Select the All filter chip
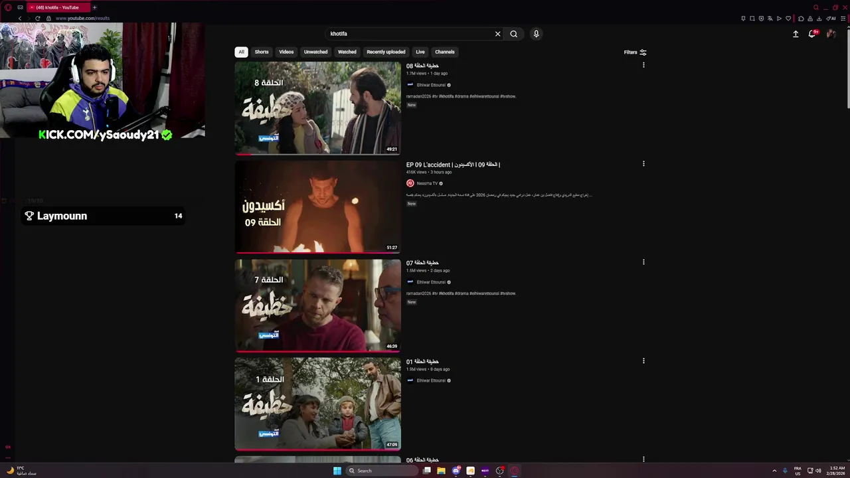Screen dimensions: 850x478 coord(241,52)
